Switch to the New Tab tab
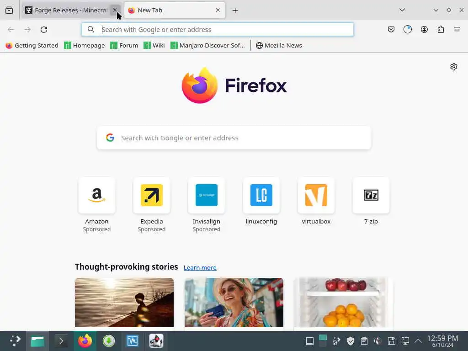This screenshot has width=468, height=351. click(175, 10)
